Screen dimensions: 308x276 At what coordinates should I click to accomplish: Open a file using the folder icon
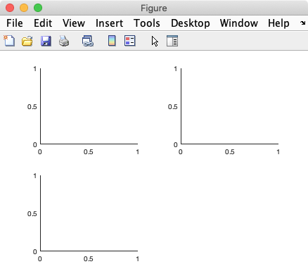[27, 41]
